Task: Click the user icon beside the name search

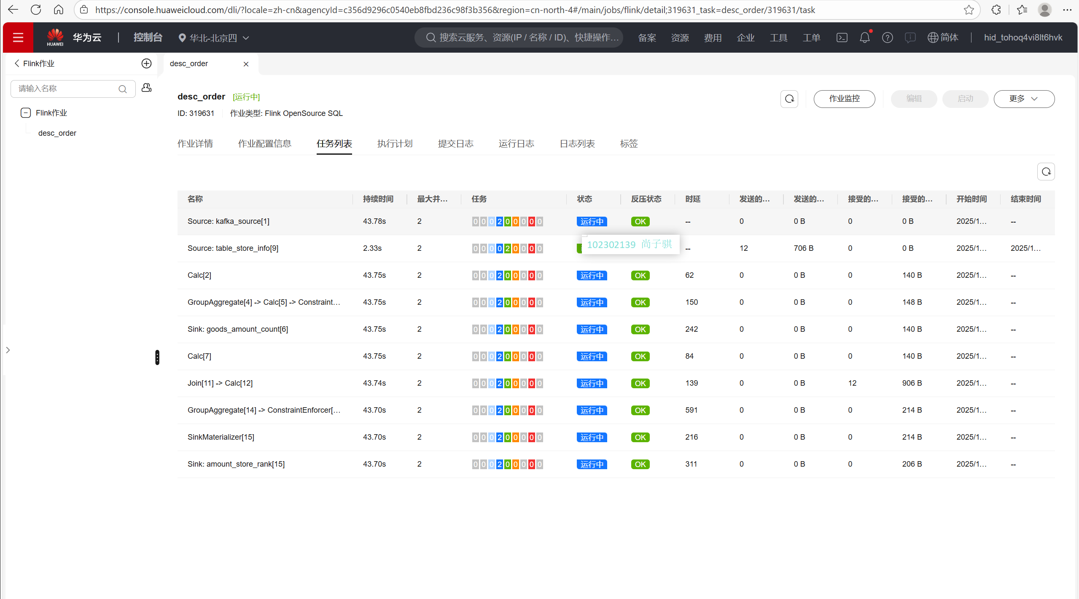Action: pyautogui.click(x=146, y=88)
